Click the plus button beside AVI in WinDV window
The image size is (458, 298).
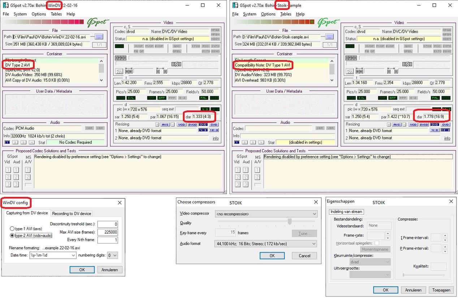point(157,124)
